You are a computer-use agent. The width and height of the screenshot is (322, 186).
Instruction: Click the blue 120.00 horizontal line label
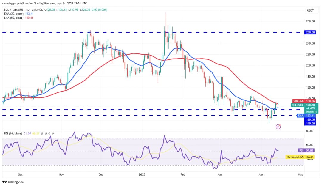pyautogui.click(x=310, y=119)
